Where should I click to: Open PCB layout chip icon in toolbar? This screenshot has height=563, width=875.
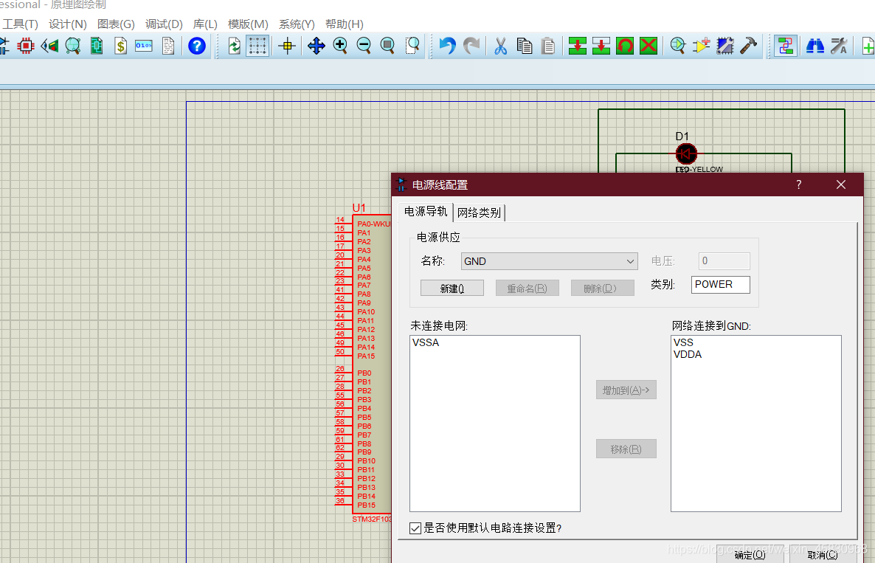(26, 46)
